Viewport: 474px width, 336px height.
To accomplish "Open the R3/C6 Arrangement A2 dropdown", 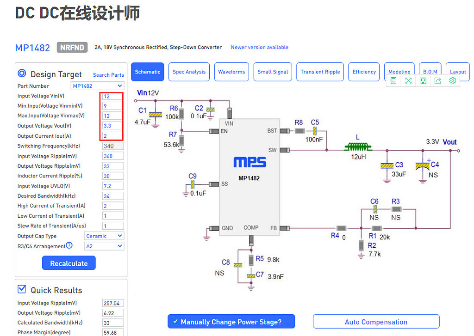I will coord(104,246).
